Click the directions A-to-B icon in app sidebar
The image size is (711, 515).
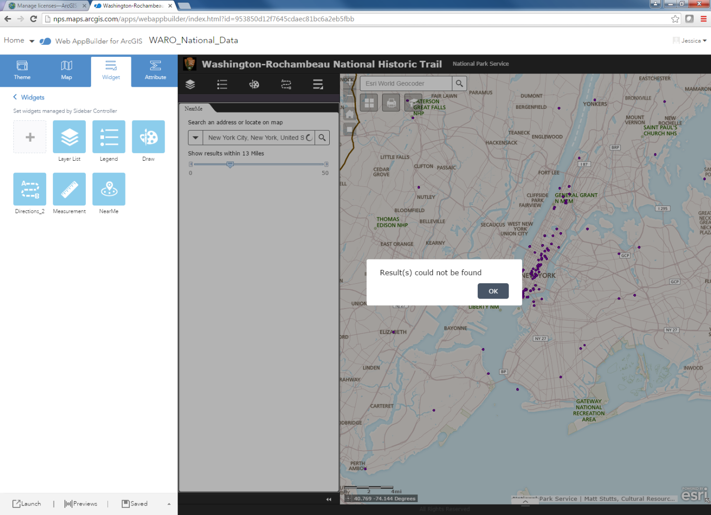click(x=286, y=84)
